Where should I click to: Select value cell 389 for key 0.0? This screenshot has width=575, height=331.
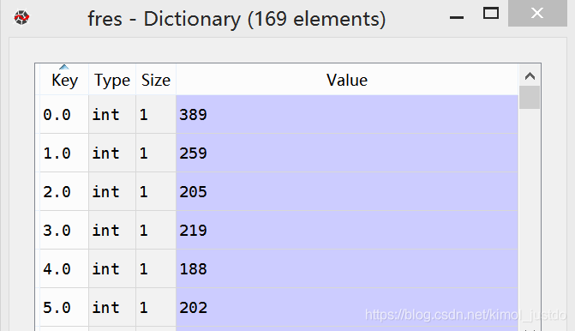coord(347,115)
